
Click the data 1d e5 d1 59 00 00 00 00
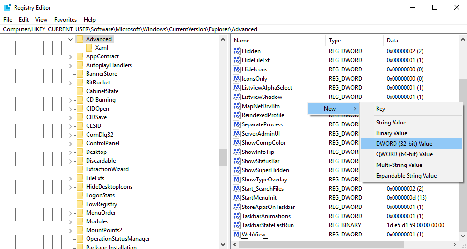[x=415, y=225]
